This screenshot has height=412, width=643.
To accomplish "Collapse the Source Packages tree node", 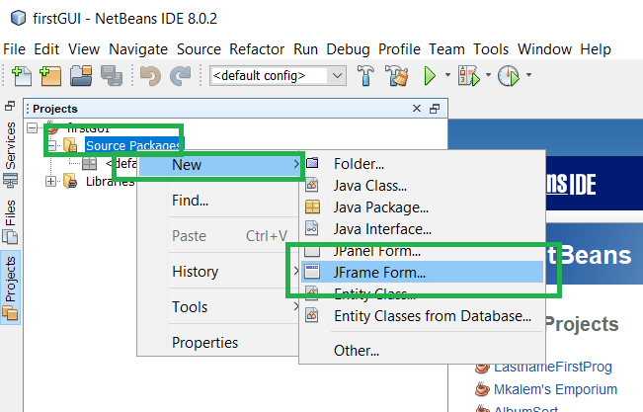I will point(51,145).
